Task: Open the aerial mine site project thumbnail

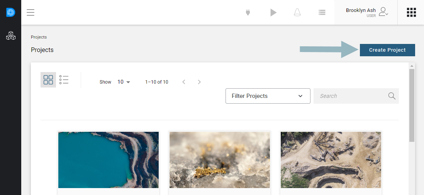Action: click(x=331, y=160)
